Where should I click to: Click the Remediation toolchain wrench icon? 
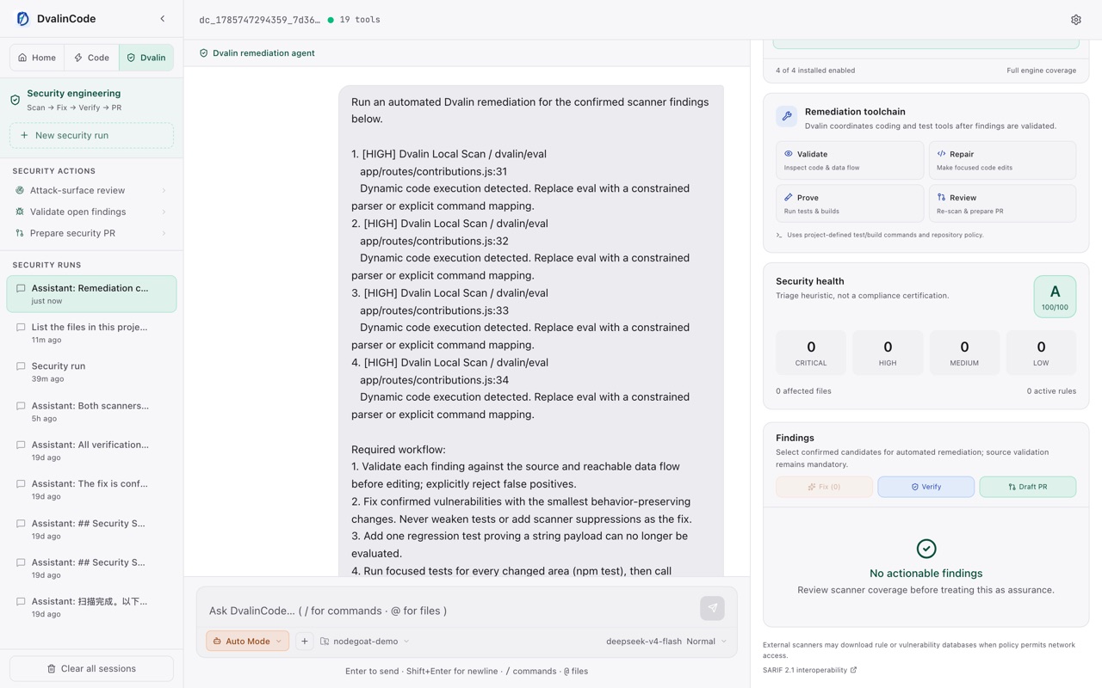787,117
